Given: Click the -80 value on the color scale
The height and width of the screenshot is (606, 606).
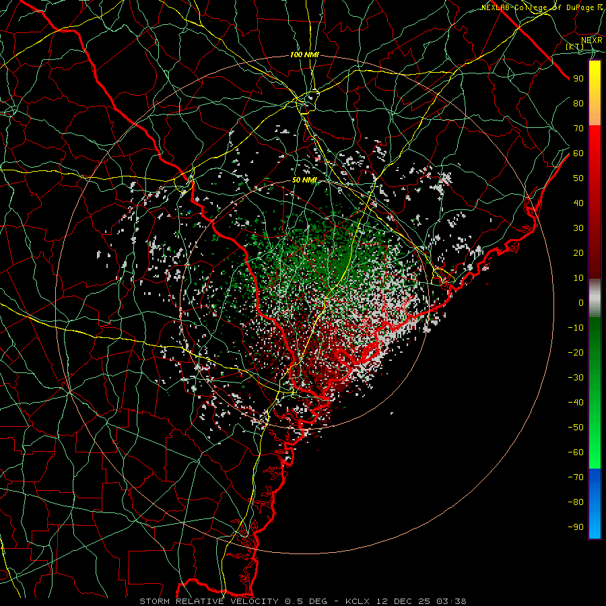Looking at the screenshot, I should point(576,502).
